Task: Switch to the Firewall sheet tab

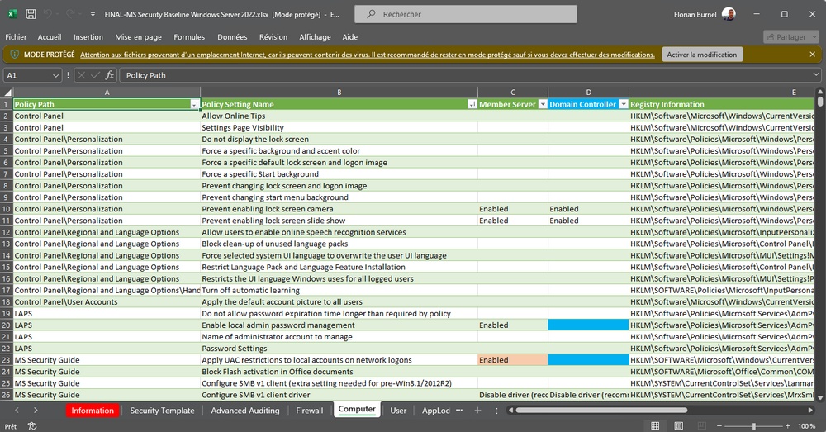Action: coord(309,411)
